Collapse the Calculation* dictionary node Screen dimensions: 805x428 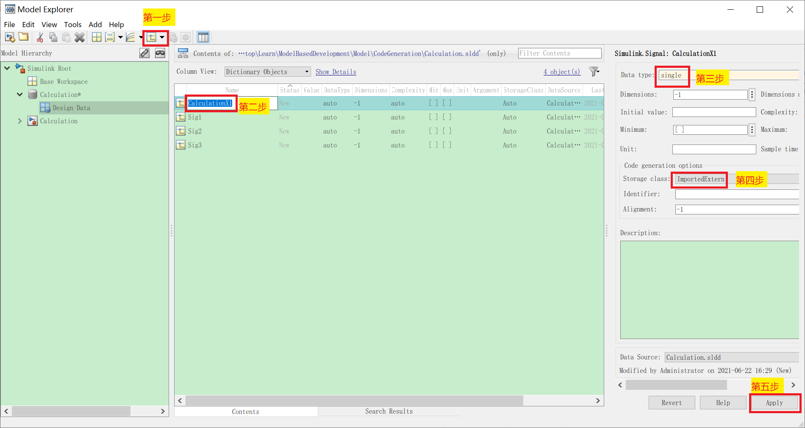[19, 94]
